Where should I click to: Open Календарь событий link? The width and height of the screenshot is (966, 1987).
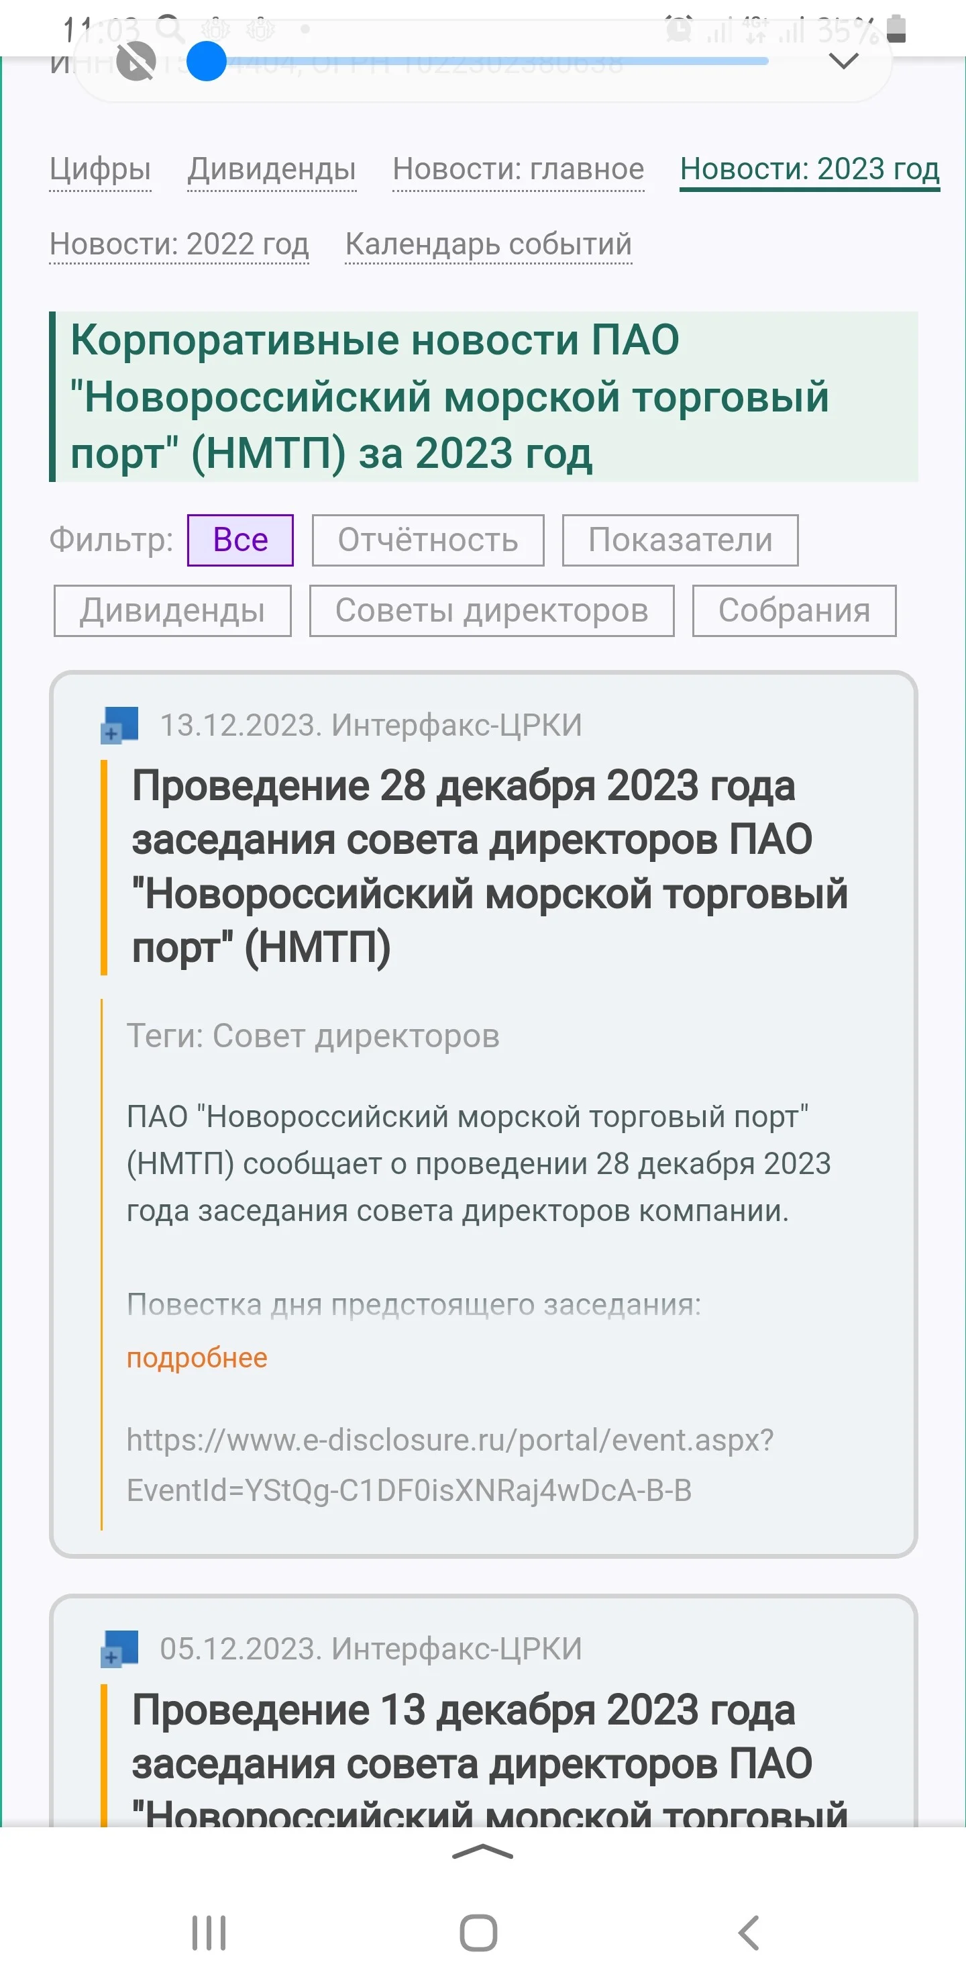click(489, 244)
